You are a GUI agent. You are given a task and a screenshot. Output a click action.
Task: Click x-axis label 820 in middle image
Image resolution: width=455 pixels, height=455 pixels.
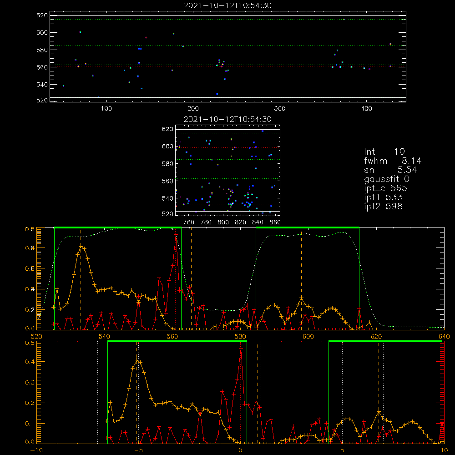pos(241,222)
